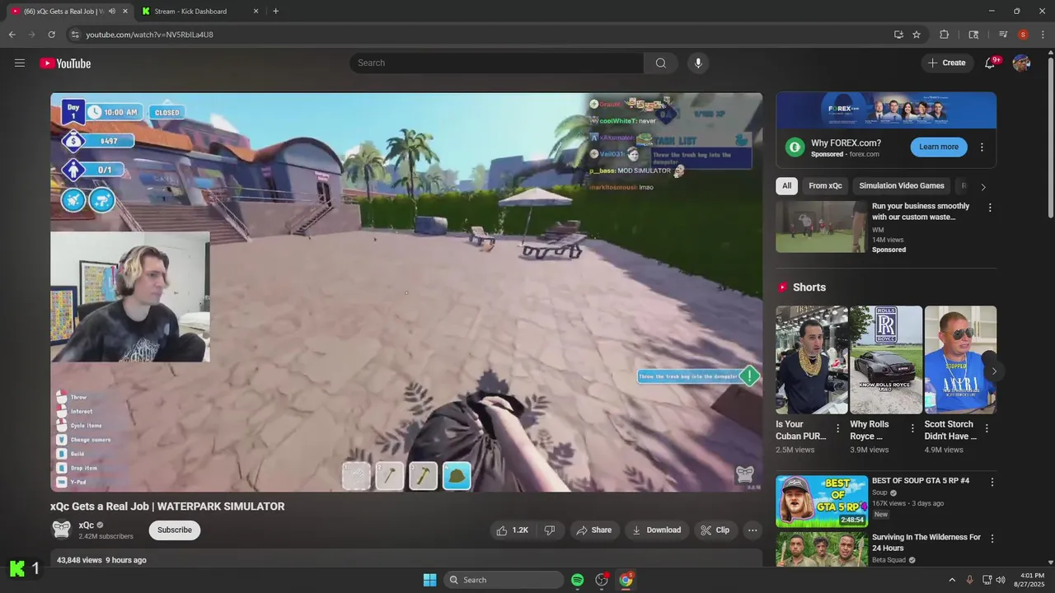The width and height of the screenshot is (1055, 593).
Task: Open options for Rolls Royce short
Action: (x=912, y=427)
